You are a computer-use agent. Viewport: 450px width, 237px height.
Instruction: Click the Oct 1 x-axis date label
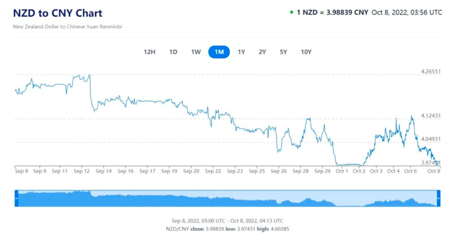pos(342,171)
